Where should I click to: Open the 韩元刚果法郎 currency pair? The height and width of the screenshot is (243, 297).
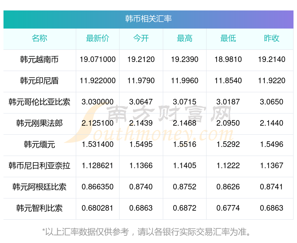(39, 123)
